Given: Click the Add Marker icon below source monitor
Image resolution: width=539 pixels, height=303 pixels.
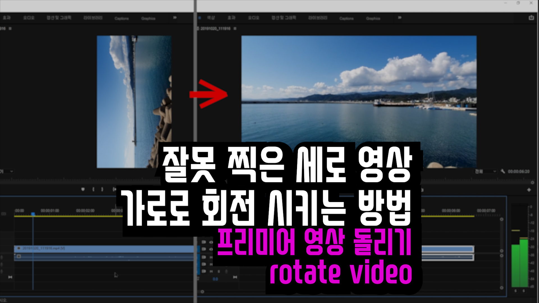Looking at the screenshot, I should [x=83, y=189].
